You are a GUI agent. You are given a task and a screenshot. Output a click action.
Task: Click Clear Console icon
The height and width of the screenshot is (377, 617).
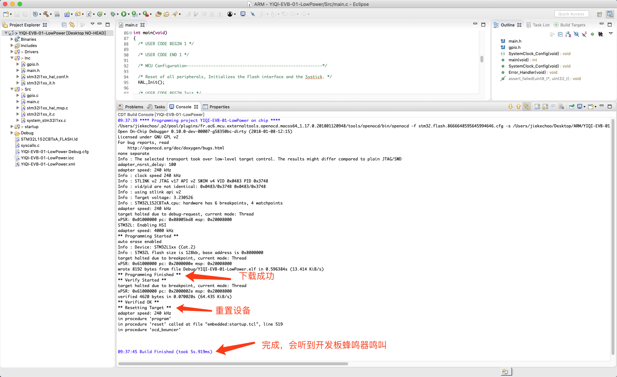tap(561, 106)
